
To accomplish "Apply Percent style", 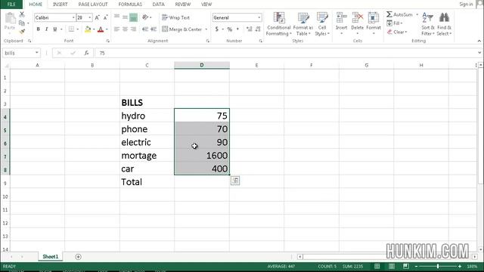I will [x=230, y=29].
